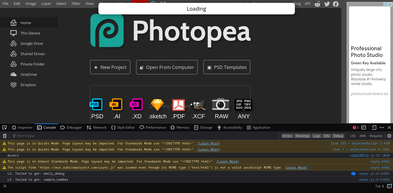
Task: Clear the console with the trash icon
Action: pos(5,136)
